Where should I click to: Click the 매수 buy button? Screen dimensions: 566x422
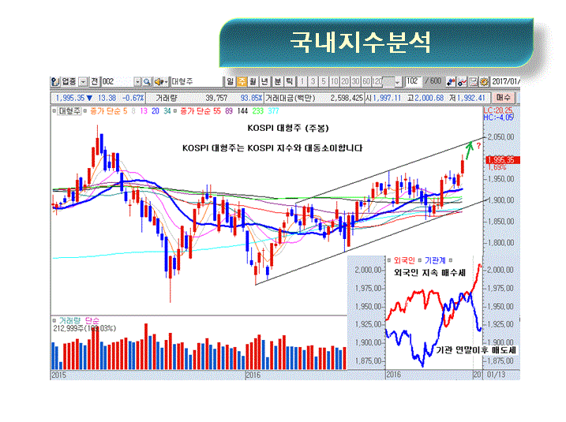503,98
